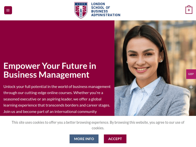The height and width of the screenshot is (147, 196).
Task: Open the GBP currency switcher
Action: click(191, 74)
